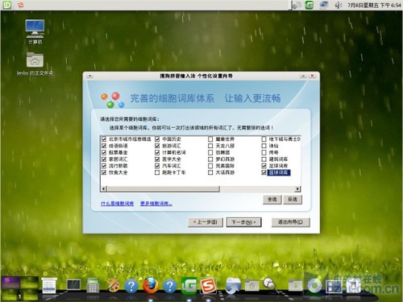
Task: Open the document window icon beside workspace switcher
Action: (x=49, y=286)
